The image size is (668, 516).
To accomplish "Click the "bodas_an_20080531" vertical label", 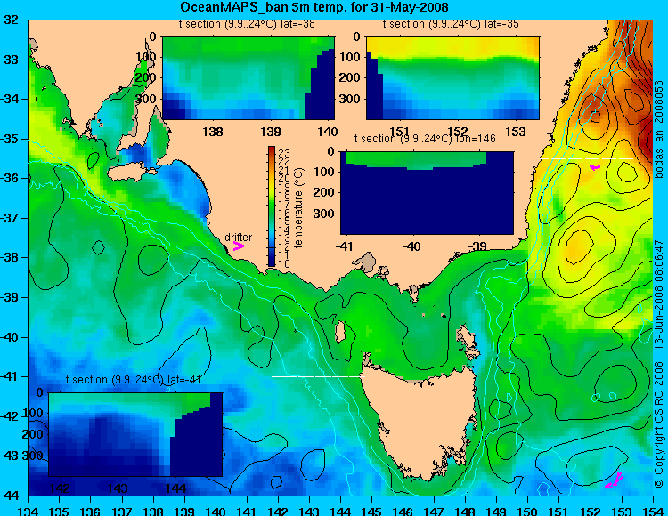I will coord(659,125).
